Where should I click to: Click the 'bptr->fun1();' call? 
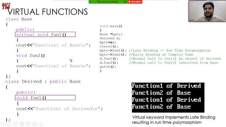(x=113, y=50)
